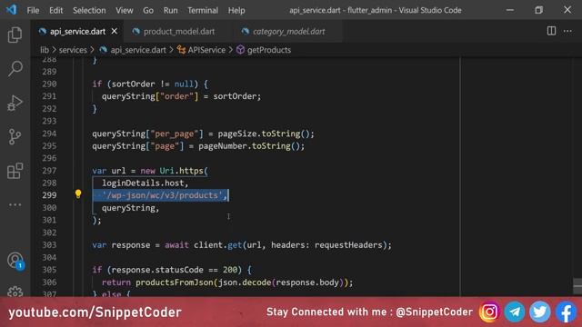The height and width of the screenshot is (327, 582).
Task: Open the File menu
Action: coord(33,10)
